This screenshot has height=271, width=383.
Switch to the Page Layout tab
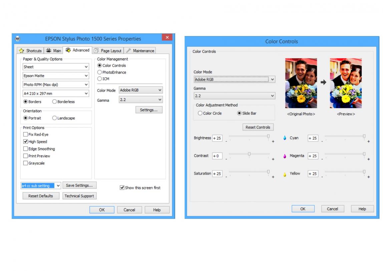coord(108,51)
